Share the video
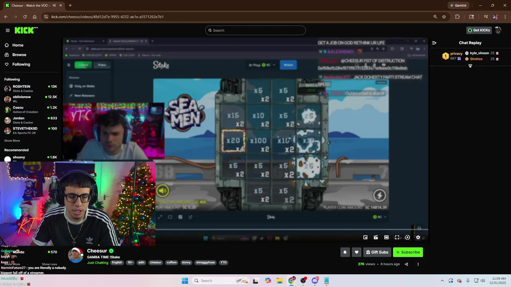The height and width of the screenshot is (287, 511). pos(406,264)
